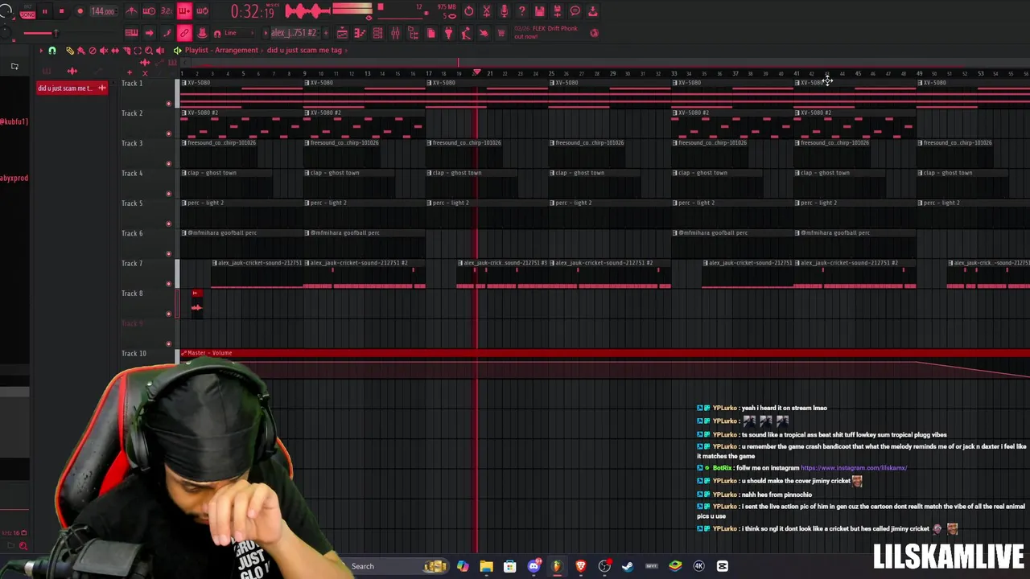
Task: Open the Master - Volume automation clip menu
Action: [x=184, y=353]
